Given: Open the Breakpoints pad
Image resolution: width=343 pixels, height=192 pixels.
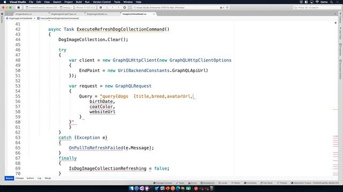Looking at the screenshot, I should (x=207, y=183).
